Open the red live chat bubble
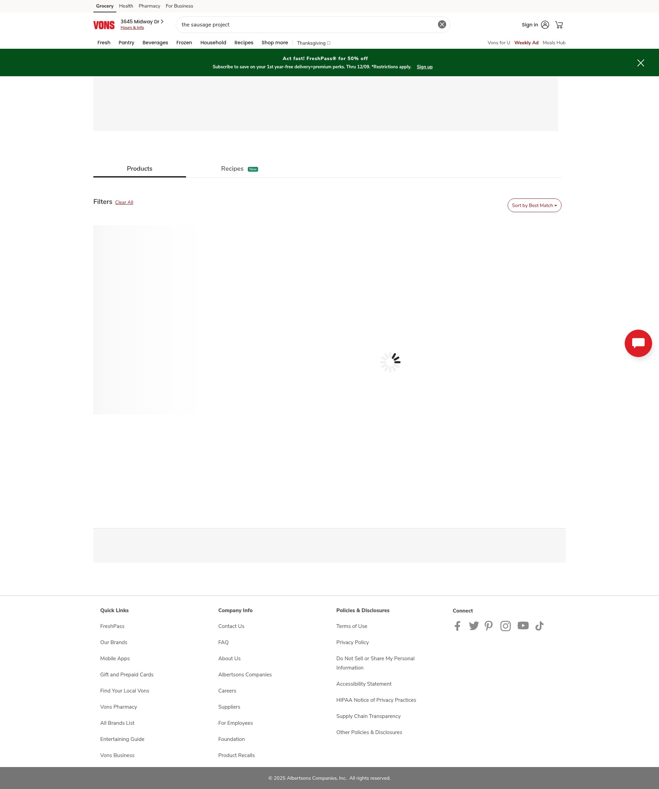This screenshot has width=659, height=789. pos(638,343)
